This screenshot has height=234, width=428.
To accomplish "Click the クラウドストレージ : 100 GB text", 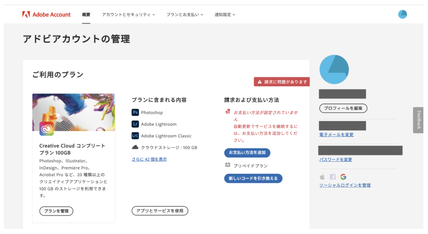I will 169,148.
